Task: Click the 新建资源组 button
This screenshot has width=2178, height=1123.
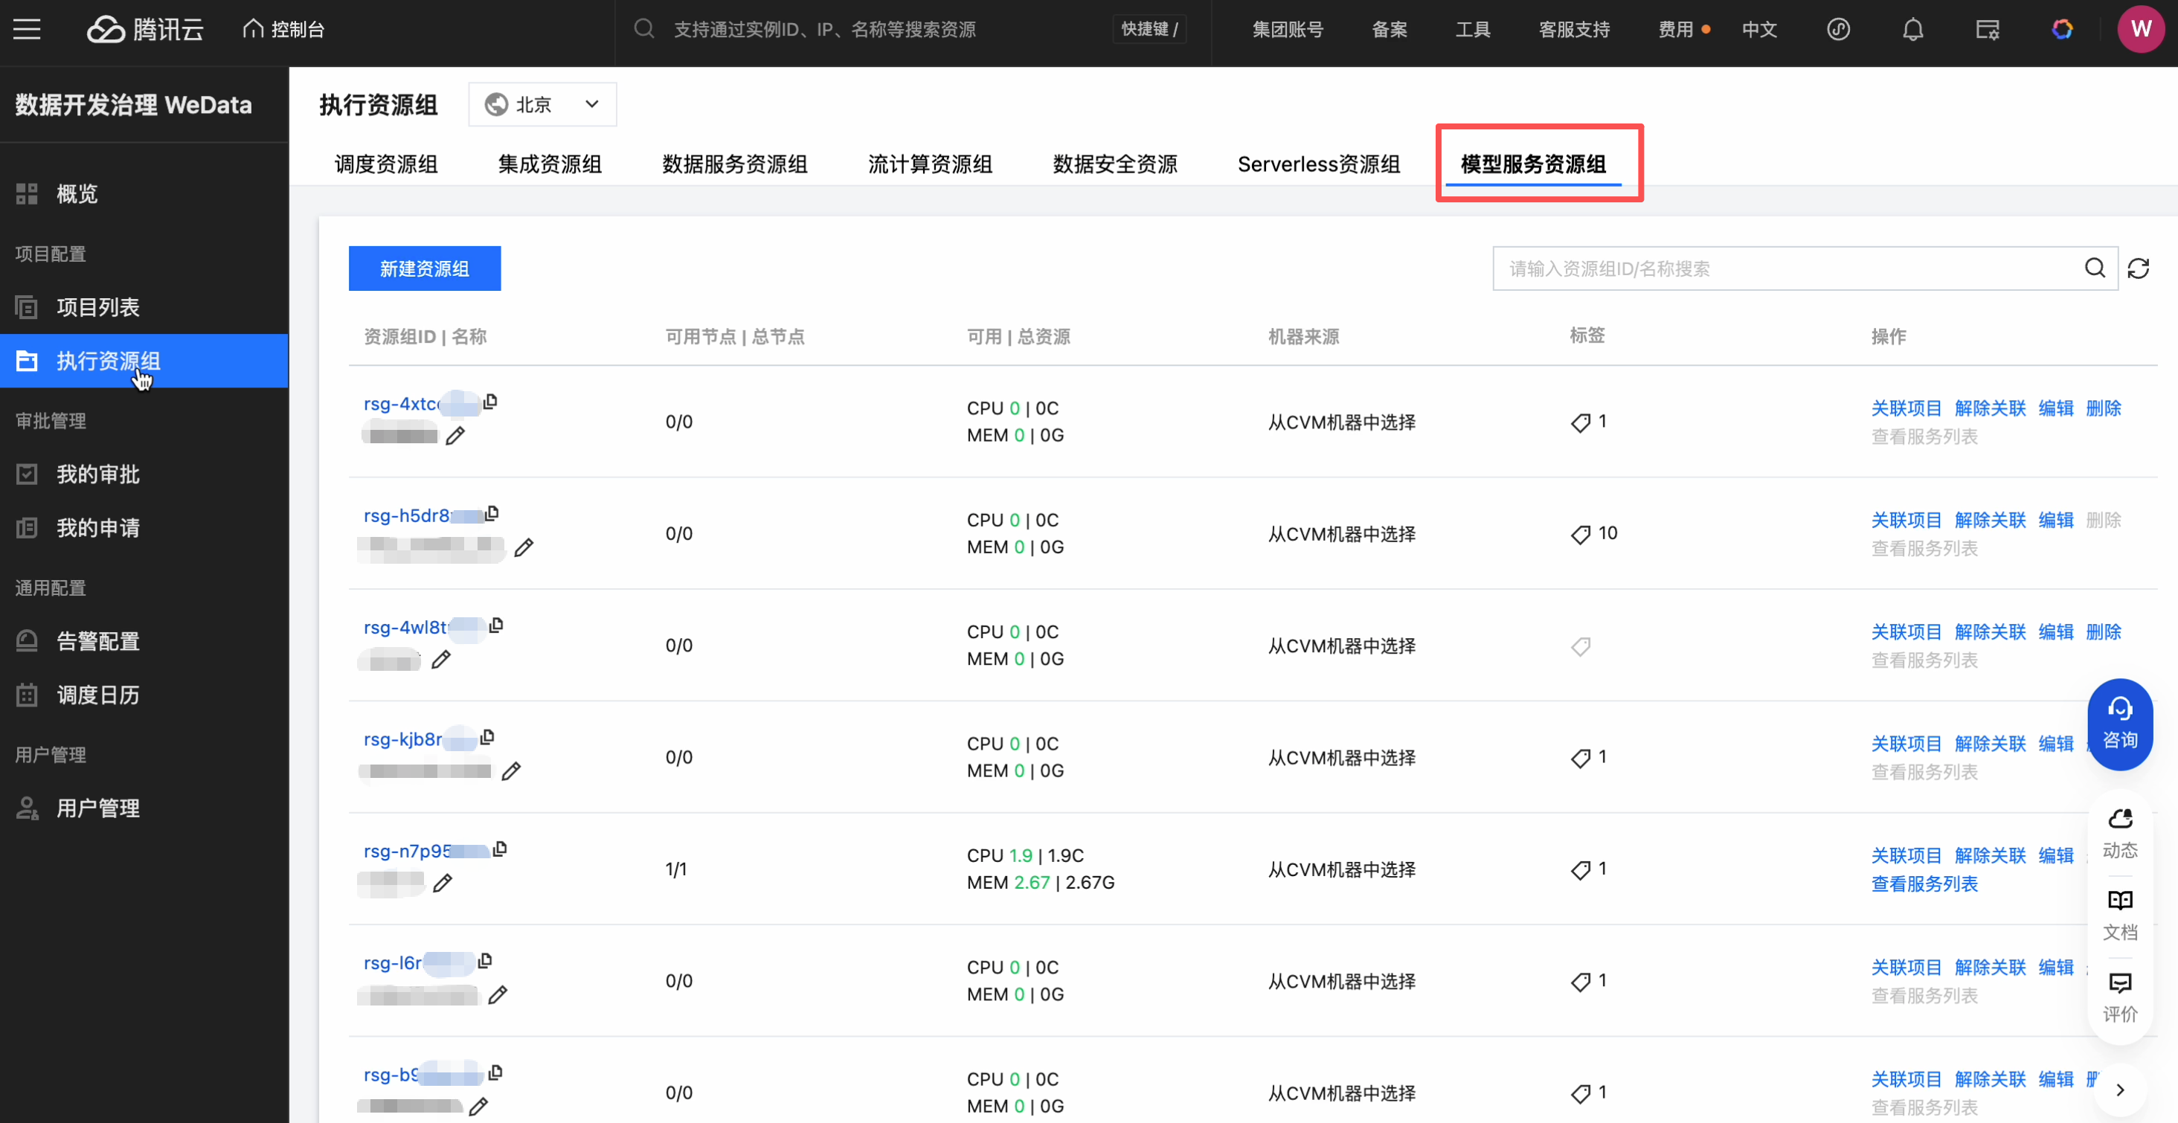Action: (425, 269)
